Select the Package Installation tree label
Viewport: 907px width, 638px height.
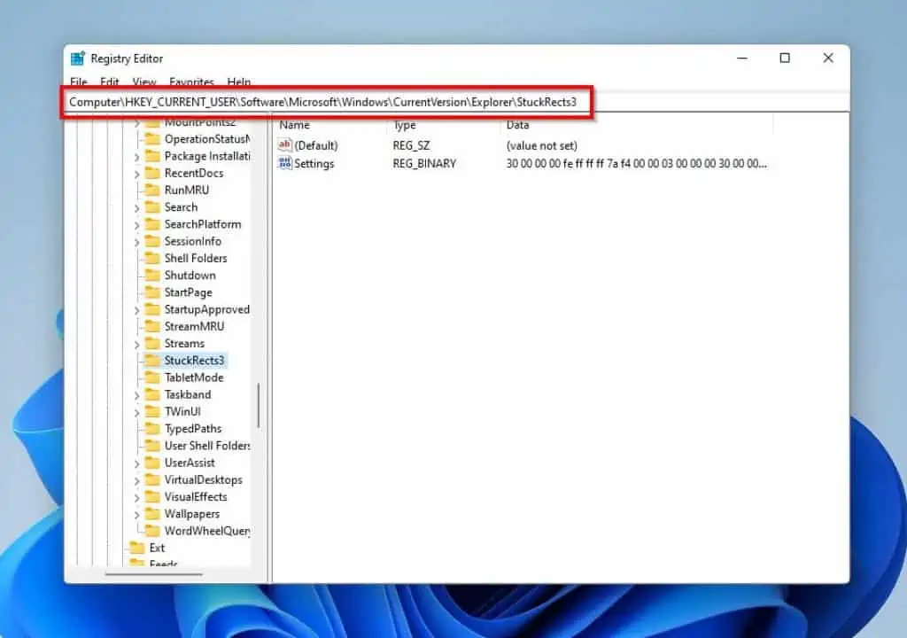[x=207, y=156]
